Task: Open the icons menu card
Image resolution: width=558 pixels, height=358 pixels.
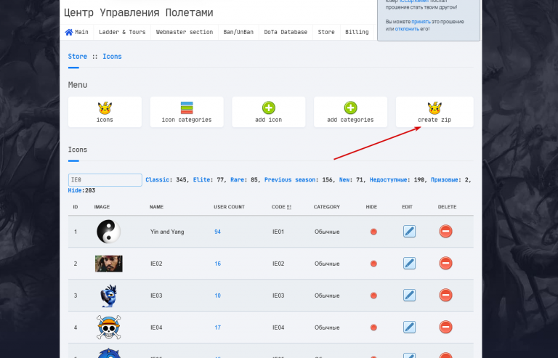Action: (x=105, y=112)
